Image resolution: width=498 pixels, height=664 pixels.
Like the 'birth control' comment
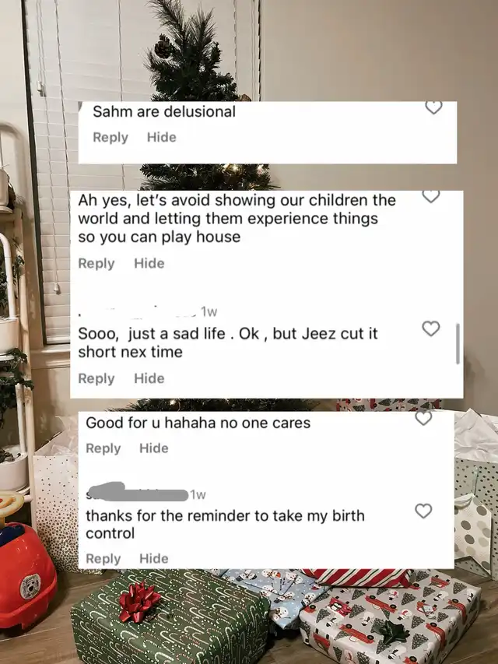[x=423, y=511]
